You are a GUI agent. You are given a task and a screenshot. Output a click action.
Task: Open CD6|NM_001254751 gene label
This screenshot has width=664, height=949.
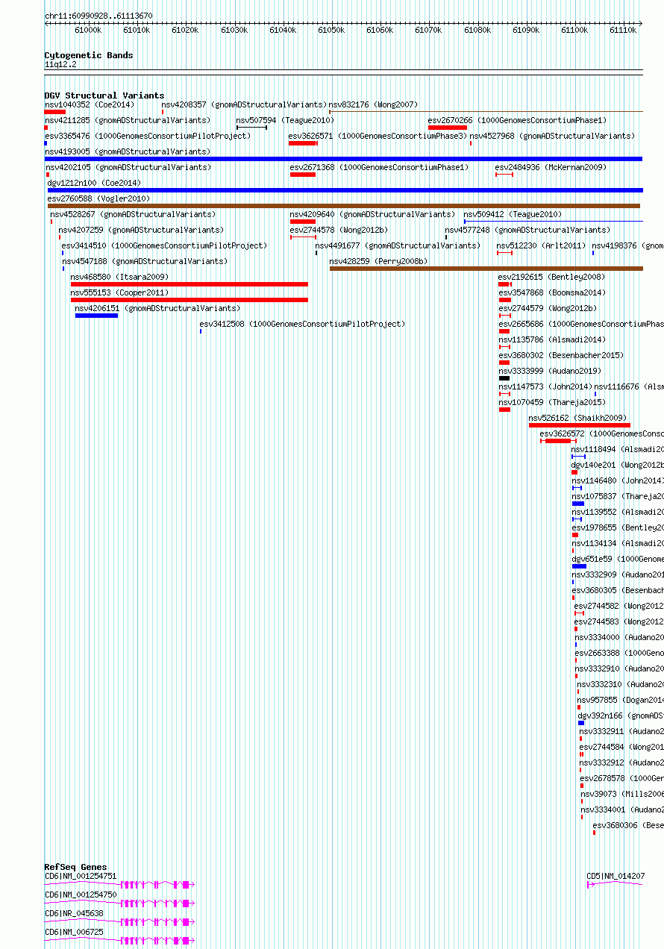pyautogui.click(x=81, y=876)
